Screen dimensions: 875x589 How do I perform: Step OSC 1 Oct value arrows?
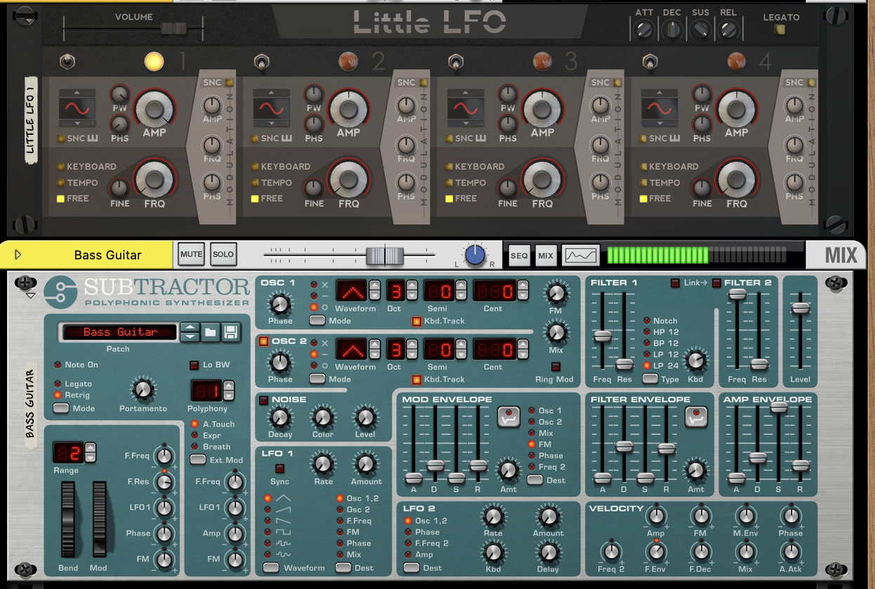[x=412, y=290]
